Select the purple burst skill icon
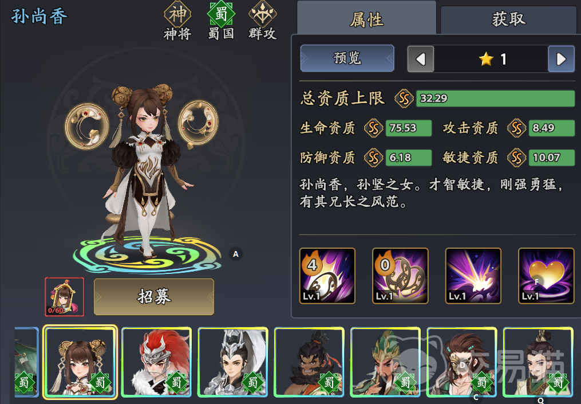Viewport: 581px width, 404px height. point(473,276)
